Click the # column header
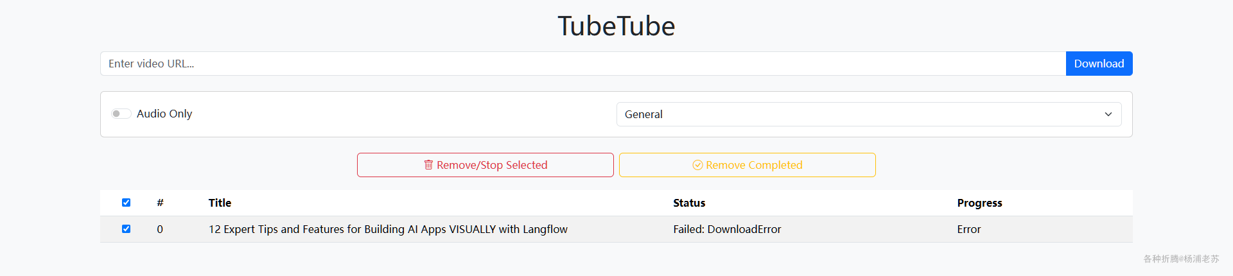Screen dimensions: 1233x276 (x=160, y=203)
